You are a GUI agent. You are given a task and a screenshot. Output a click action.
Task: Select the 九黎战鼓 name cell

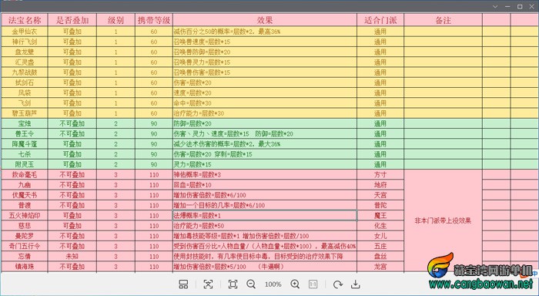point(25,72)
